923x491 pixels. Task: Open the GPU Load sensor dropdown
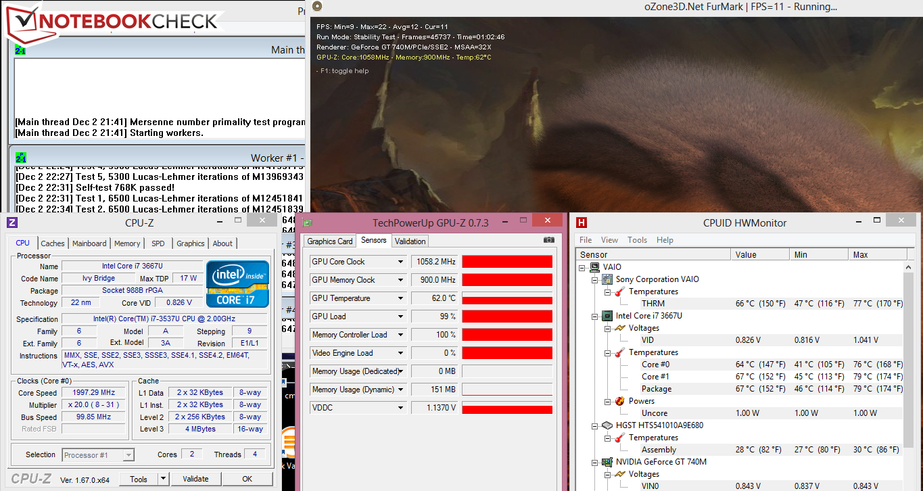pos(400,317)
